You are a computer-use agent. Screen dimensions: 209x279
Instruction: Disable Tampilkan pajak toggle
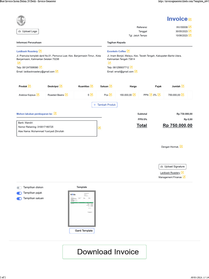pyautogui.click(x=19, y=193)
